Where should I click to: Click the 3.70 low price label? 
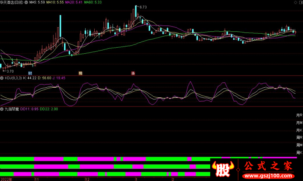9,71
